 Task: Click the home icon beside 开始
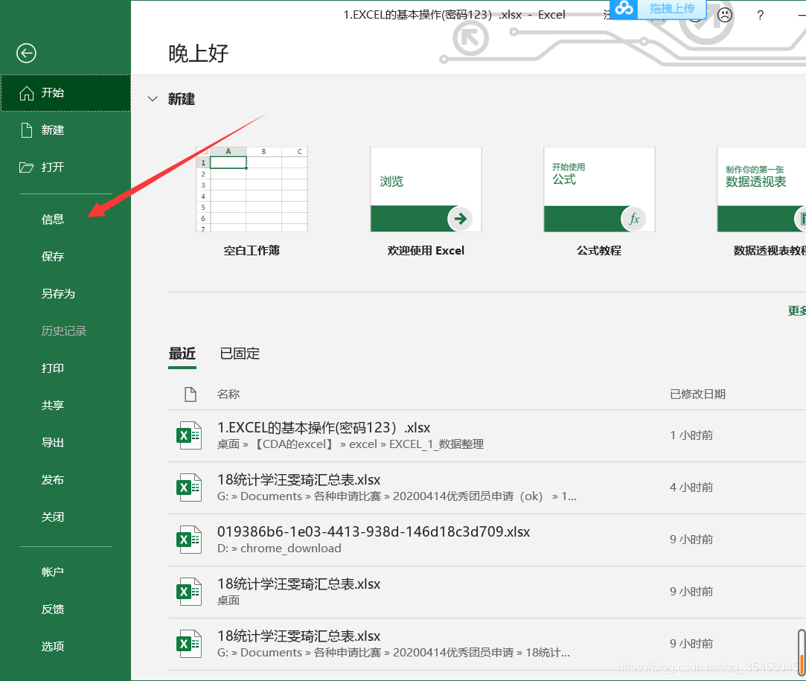click(26, 93)
